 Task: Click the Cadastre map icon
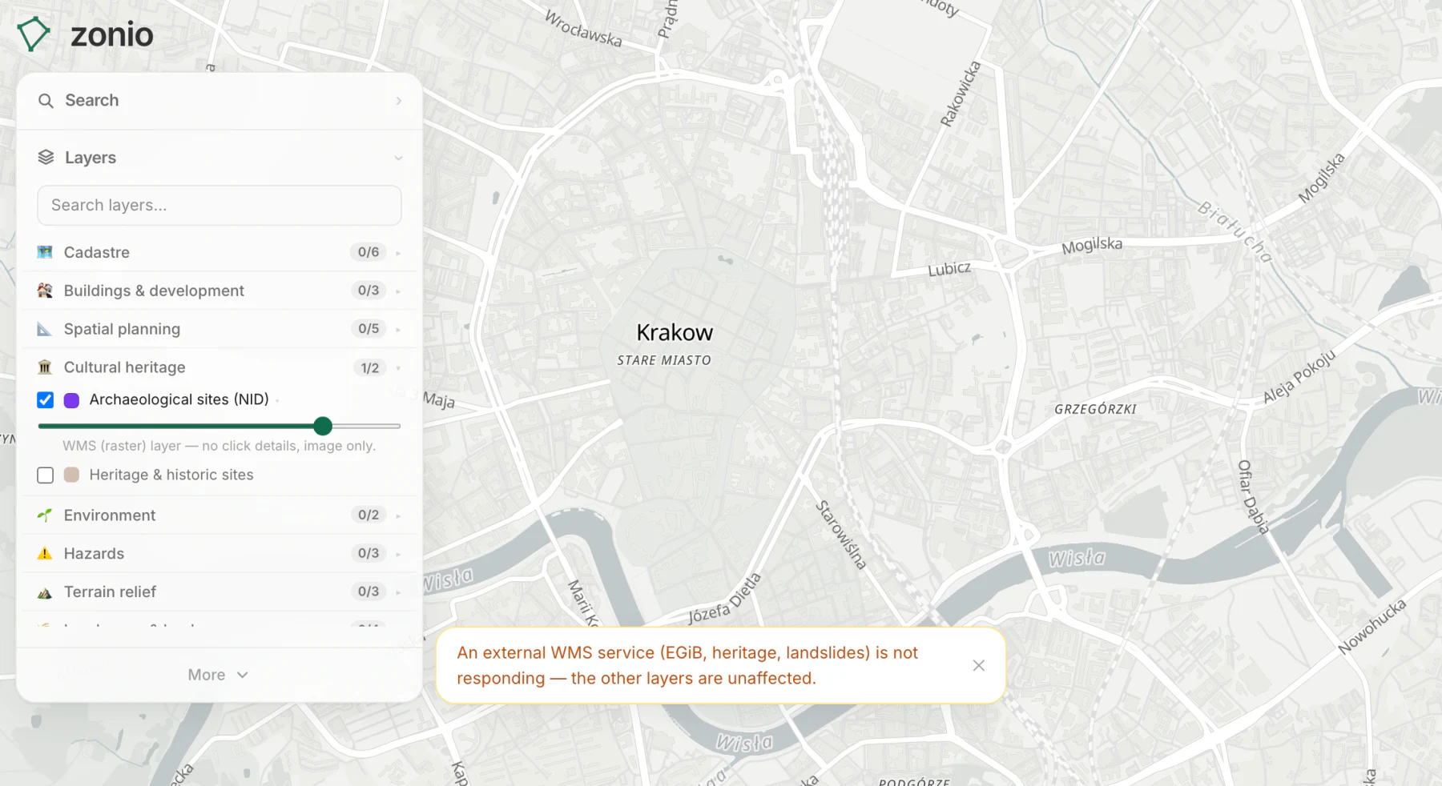45,252
